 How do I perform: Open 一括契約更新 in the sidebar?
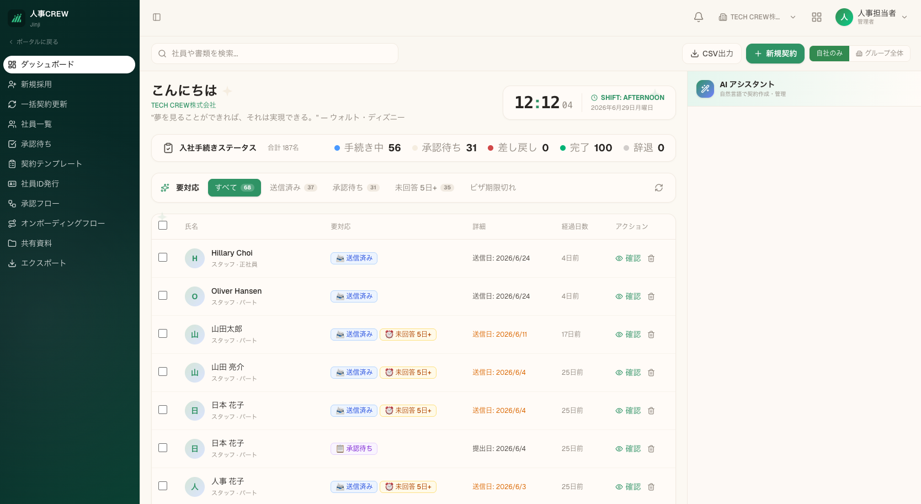pos(69,104)
